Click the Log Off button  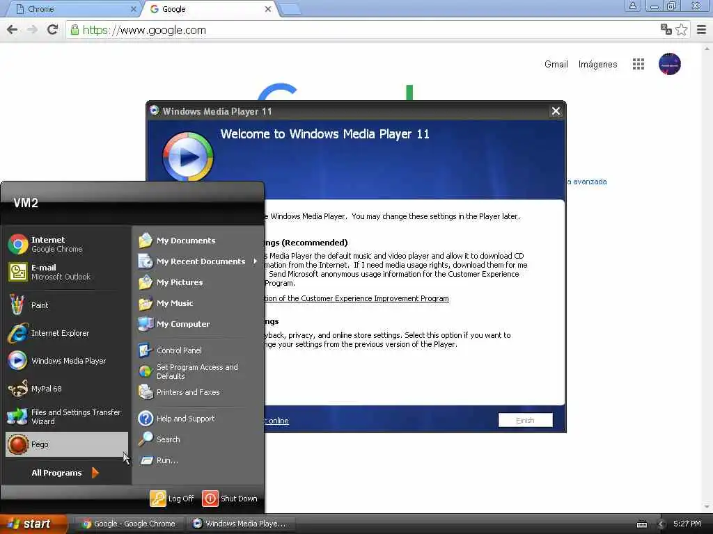(x=172, y=499)
